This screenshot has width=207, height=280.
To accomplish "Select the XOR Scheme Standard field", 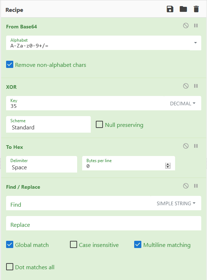I will [48, 124].
